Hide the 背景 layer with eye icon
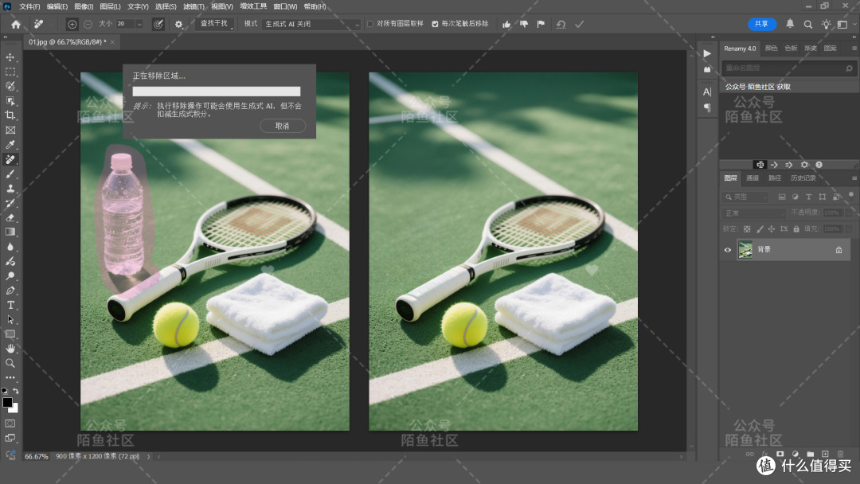 [728, 250]
